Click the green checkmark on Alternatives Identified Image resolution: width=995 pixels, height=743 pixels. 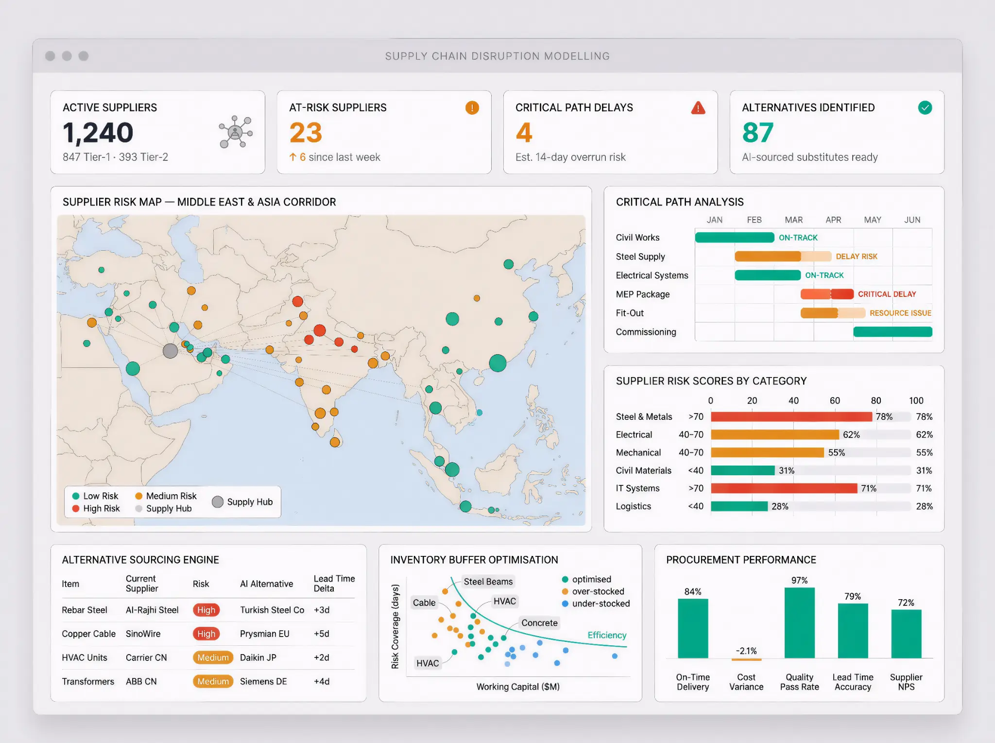pyautogui.click(x=926, y=108)
